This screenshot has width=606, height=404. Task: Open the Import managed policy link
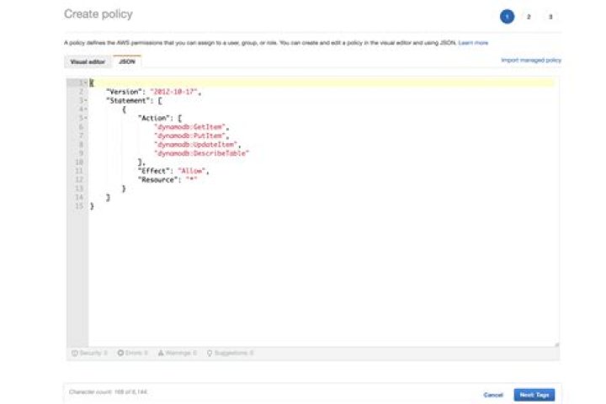click(530, 61)
